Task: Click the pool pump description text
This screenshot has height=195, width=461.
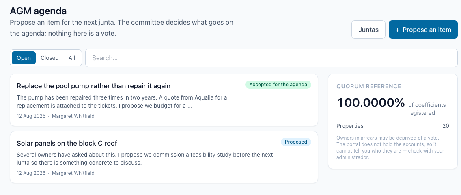Action: coord(122,102)
